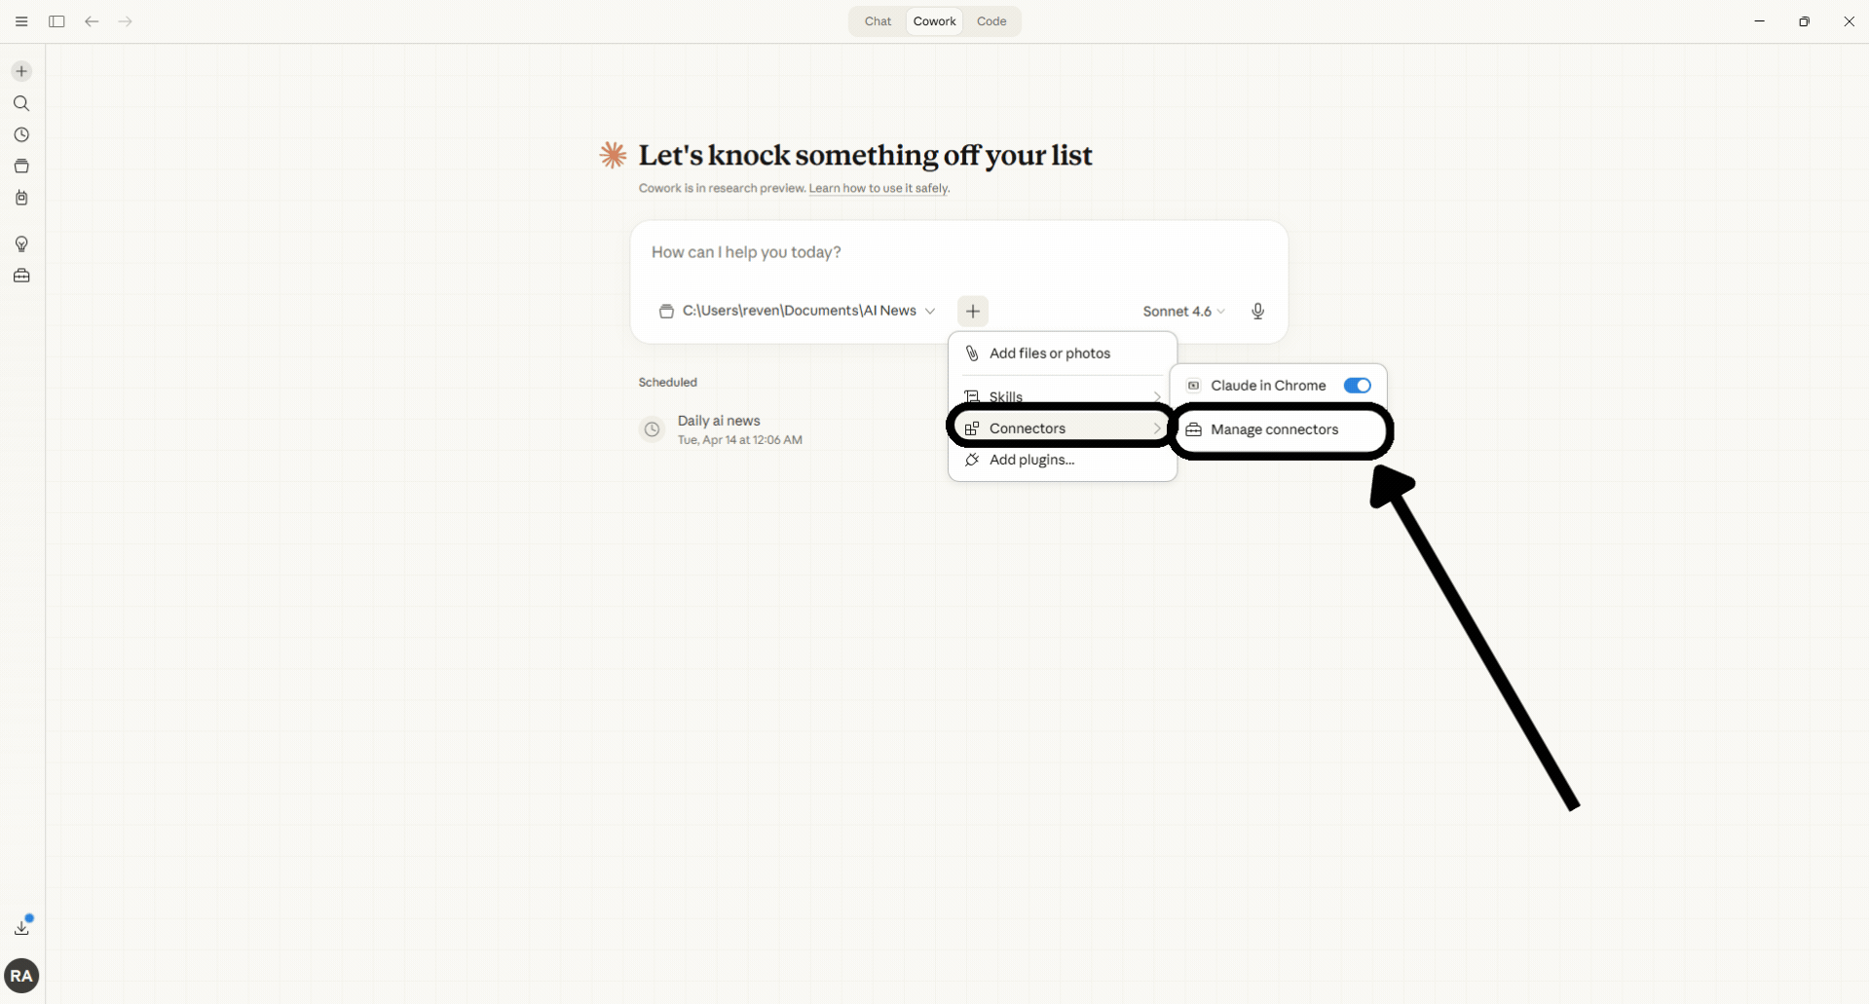Click the plus button in the prompt box
Image resolution: width=1869 pixels, height=1004 pixels.
coord(973,311)
